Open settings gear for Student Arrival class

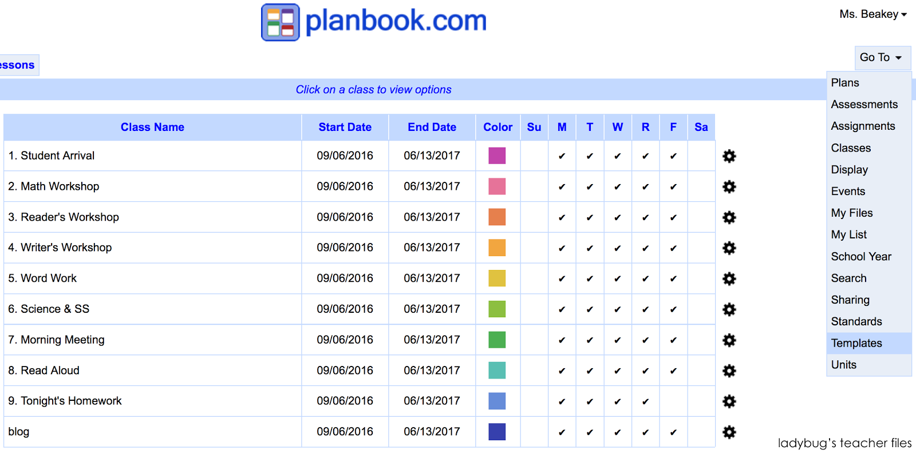pyautogui.click(x=729, y=156)
